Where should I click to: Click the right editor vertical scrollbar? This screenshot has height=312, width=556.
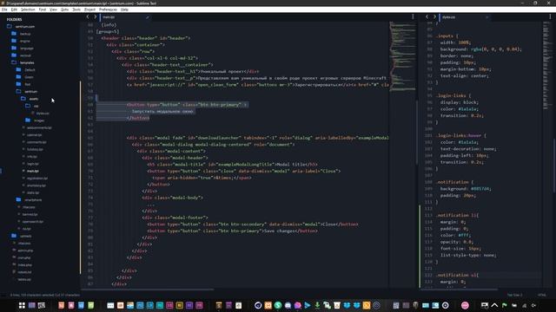tap(554, 165)
